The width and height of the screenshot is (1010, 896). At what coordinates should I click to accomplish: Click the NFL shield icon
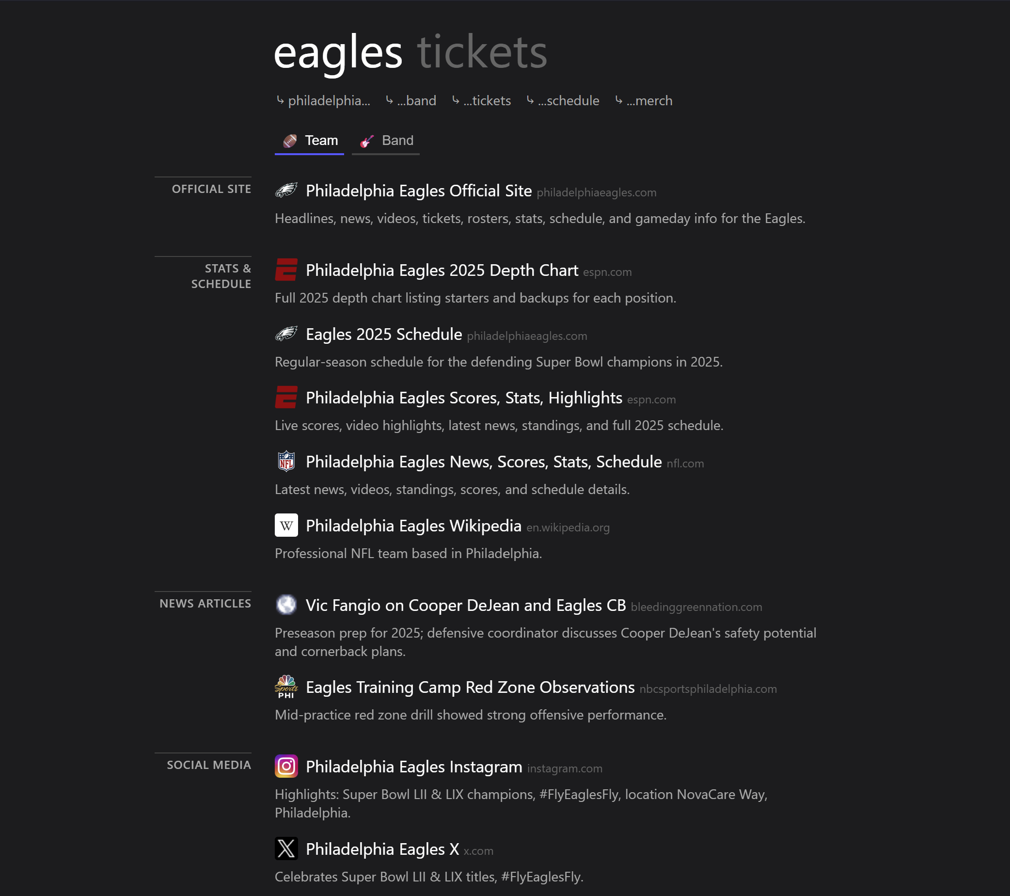pyautogui.click(x=286, y=461)
